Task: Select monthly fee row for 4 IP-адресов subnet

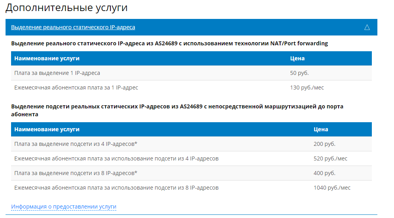Action: point(191,158)
